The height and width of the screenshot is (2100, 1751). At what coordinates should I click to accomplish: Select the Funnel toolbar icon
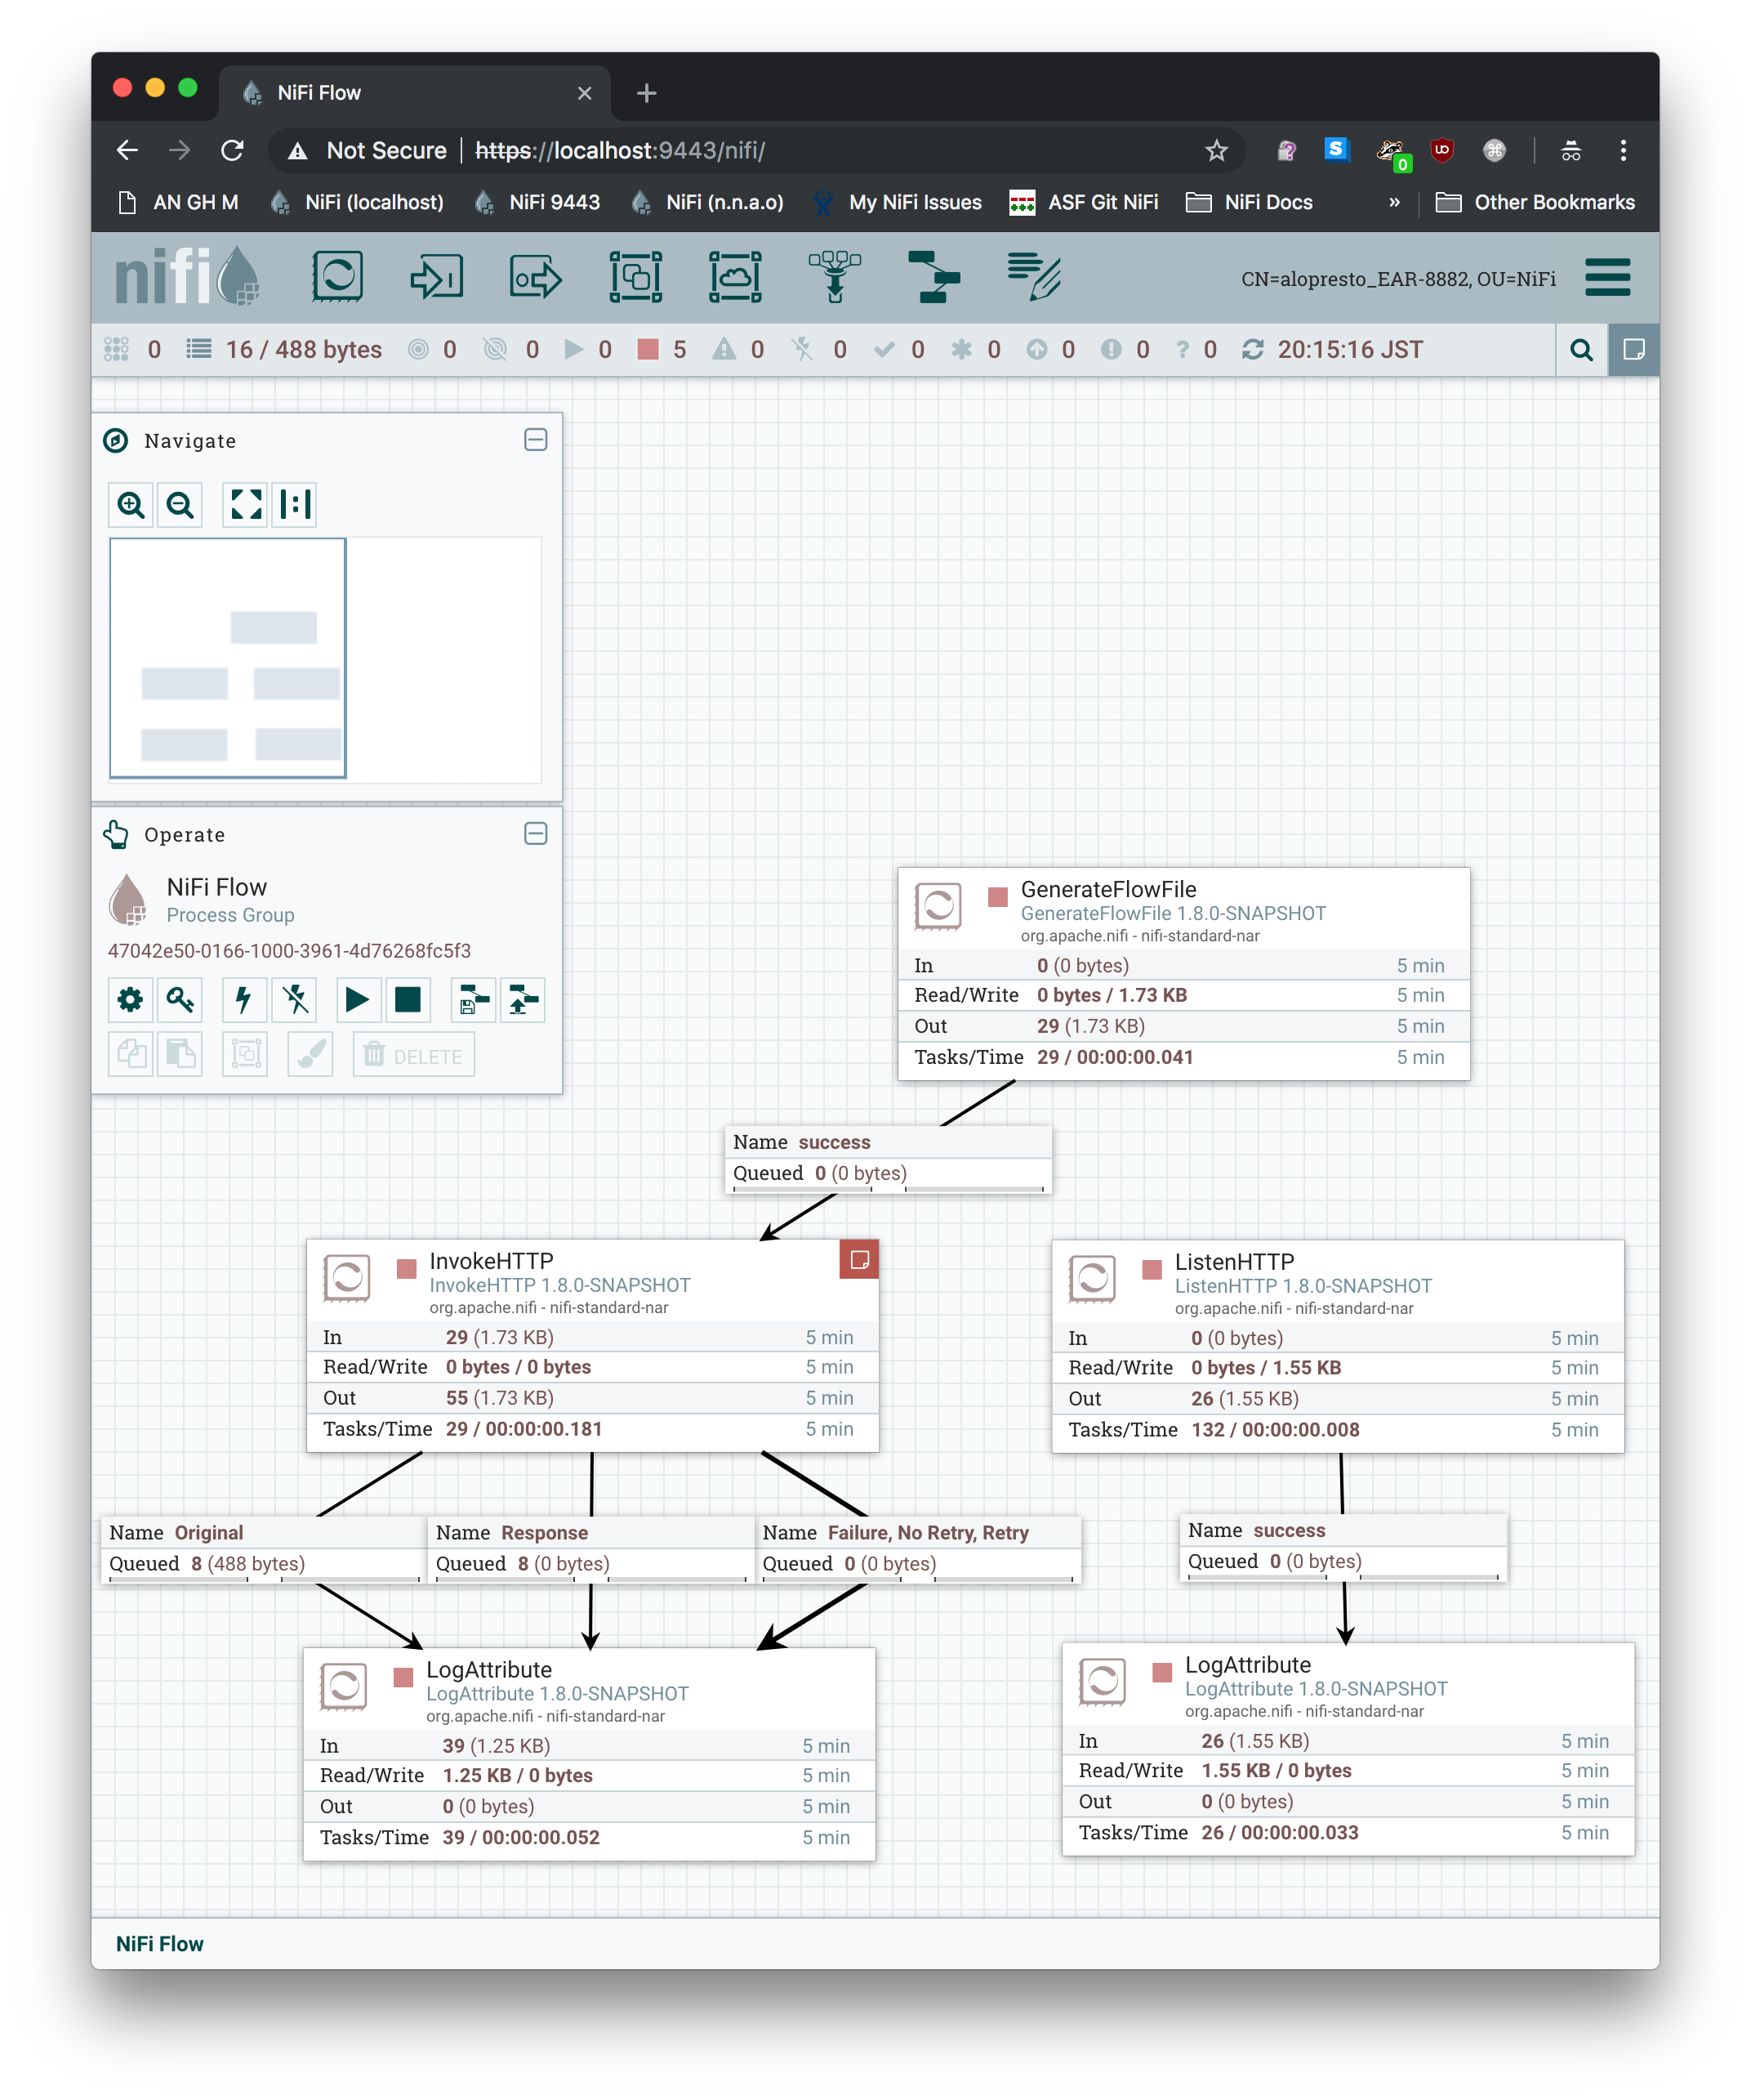tap(835, 277)
